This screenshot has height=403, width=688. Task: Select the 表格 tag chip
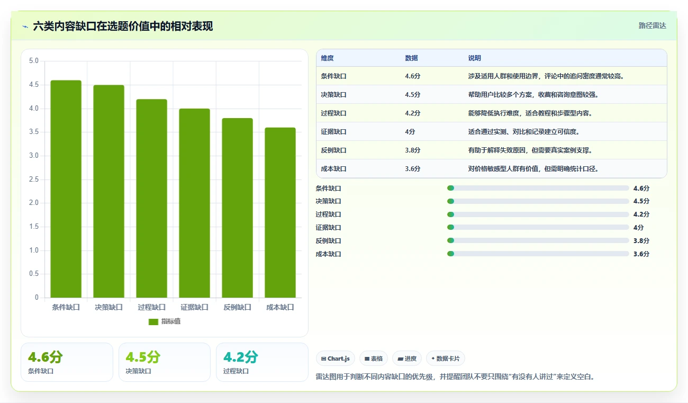pos(374,359)
